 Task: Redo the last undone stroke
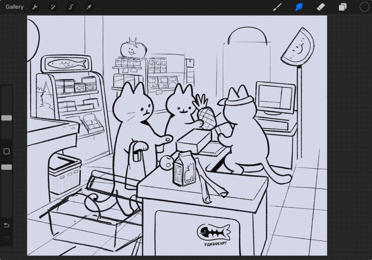point(7,238)
